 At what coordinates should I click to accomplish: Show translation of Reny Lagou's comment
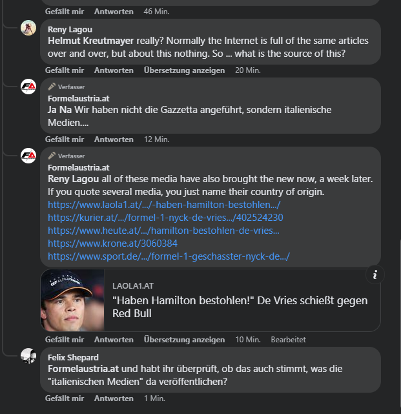[x=184, y=70]
